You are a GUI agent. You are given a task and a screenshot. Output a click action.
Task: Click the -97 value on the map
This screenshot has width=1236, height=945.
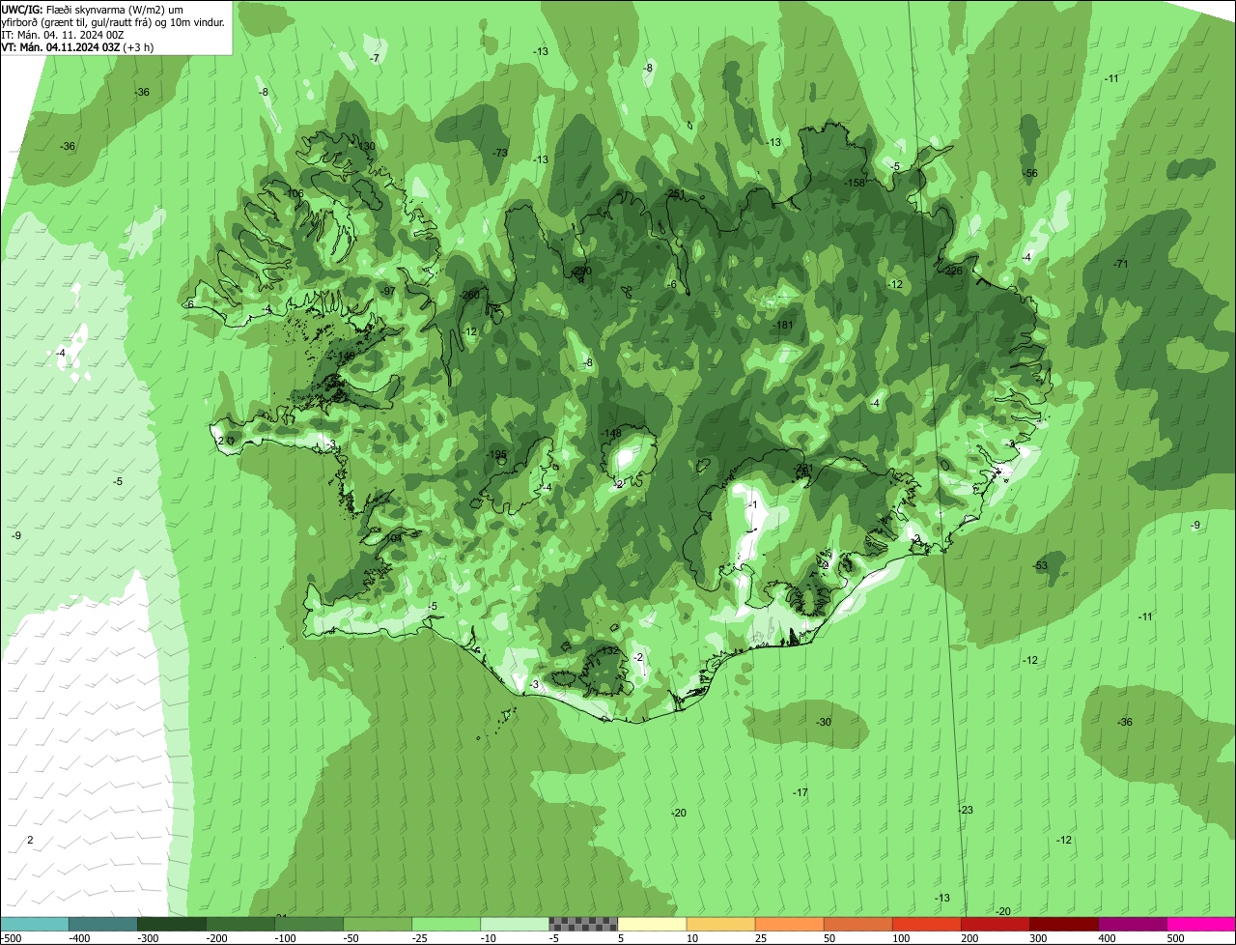point(388,291)
